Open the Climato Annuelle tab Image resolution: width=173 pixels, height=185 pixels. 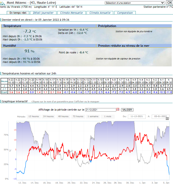coord(100,13)
